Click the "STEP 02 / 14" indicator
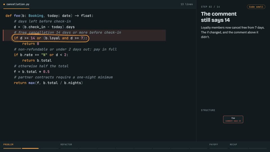This screenshot has width=270, height=152. coord(210,7)
